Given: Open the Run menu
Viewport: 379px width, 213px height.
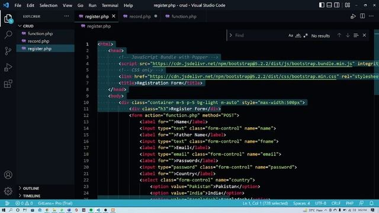Looking at the screenshot, I should (92, 5).
